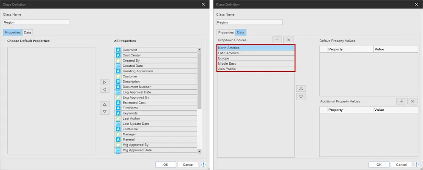Move dropdown choice down in Data tab
Screen dimensions: 423x170
coord(301,97)
